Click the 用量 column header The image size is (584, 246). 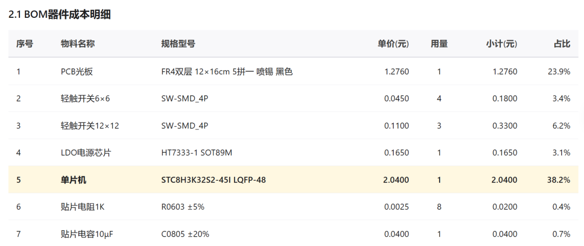click(439, 44)
